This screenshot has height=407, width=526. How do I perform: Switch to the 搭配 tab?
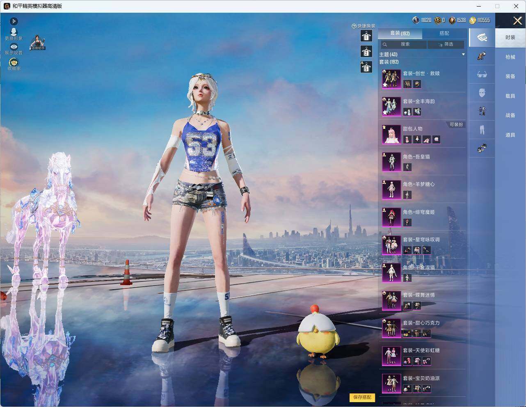[444, 33]
